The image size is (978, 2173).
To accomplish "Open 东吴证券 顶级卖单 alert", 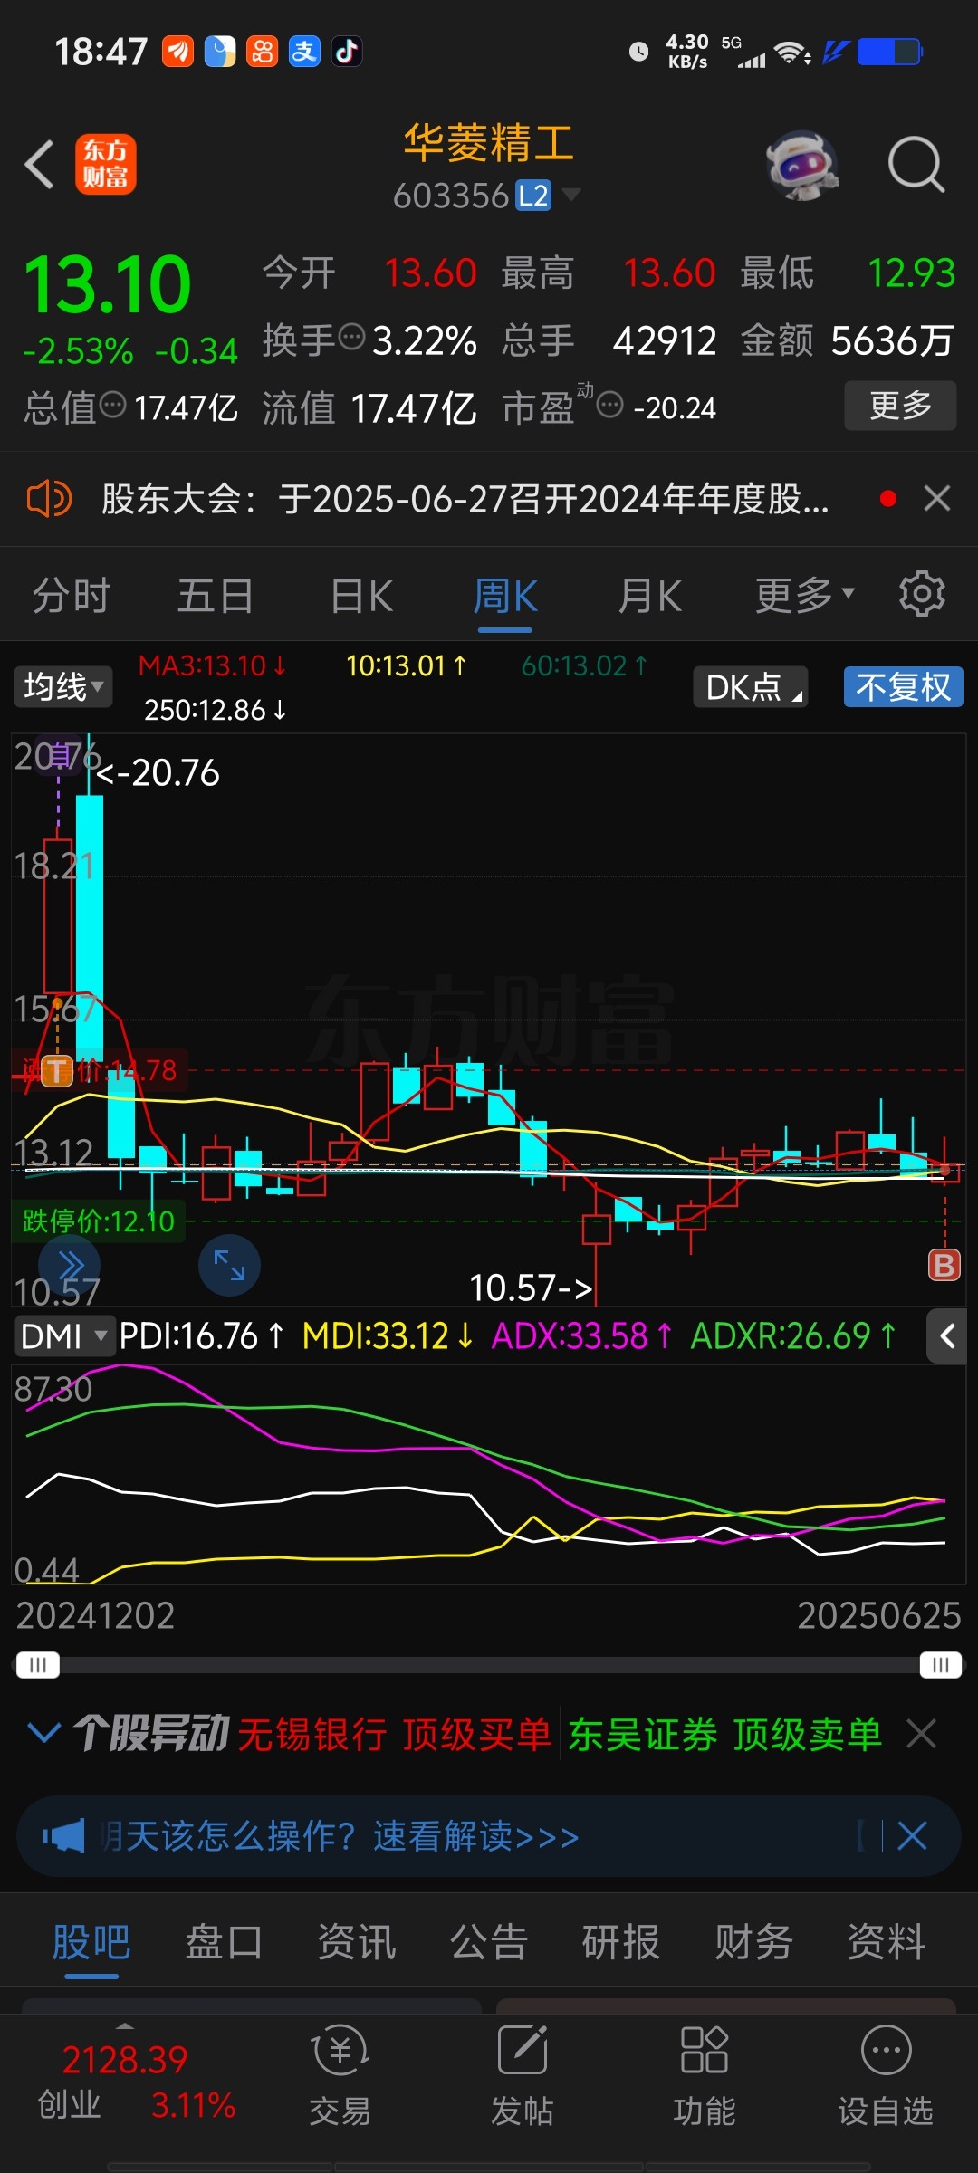I will [725, 1734].
